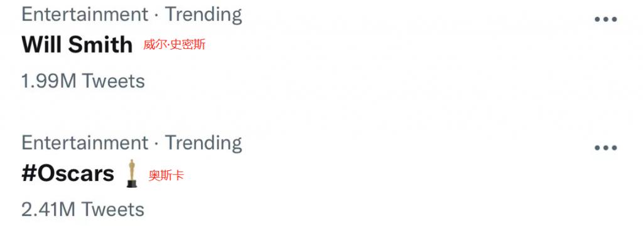
Task: Open the Will Smith trending topic
Action: click(x=77, y=44)
